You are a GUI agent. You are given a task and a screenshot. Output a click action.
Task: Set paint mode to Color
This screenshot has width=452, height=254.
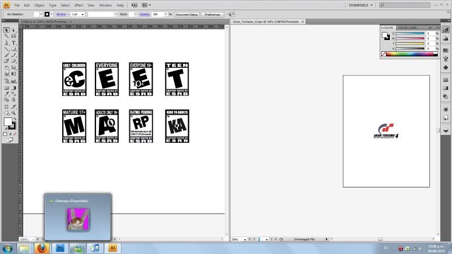(x=5, y=134)
